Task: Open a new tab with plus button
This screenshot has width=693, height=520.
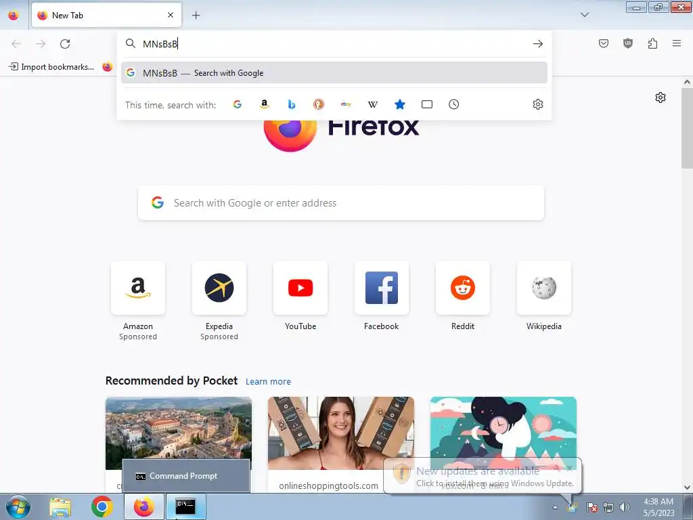Action: (196, 16)
